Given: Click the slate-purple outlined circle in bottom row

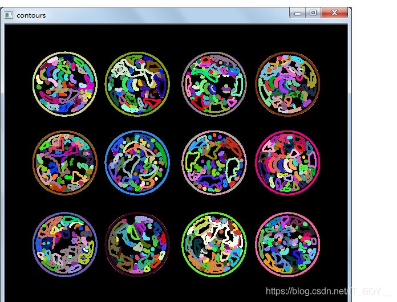Looking at the screenshot, I should [x=65, y=244].
